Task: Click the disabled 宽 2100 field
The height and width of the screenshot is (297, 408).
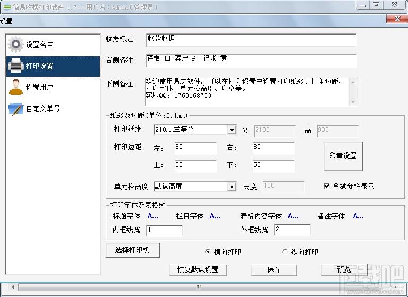Action: pos(275,131)
